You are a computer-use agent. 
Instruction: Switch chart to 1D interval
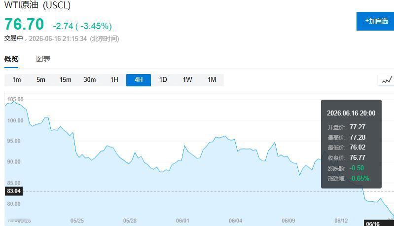click(163, 80)
